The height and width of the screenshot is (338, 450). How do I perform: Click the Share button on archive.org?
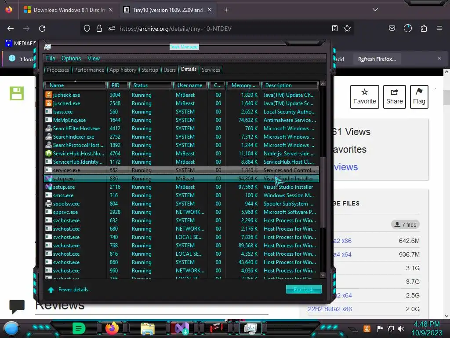tap(394, 96)
